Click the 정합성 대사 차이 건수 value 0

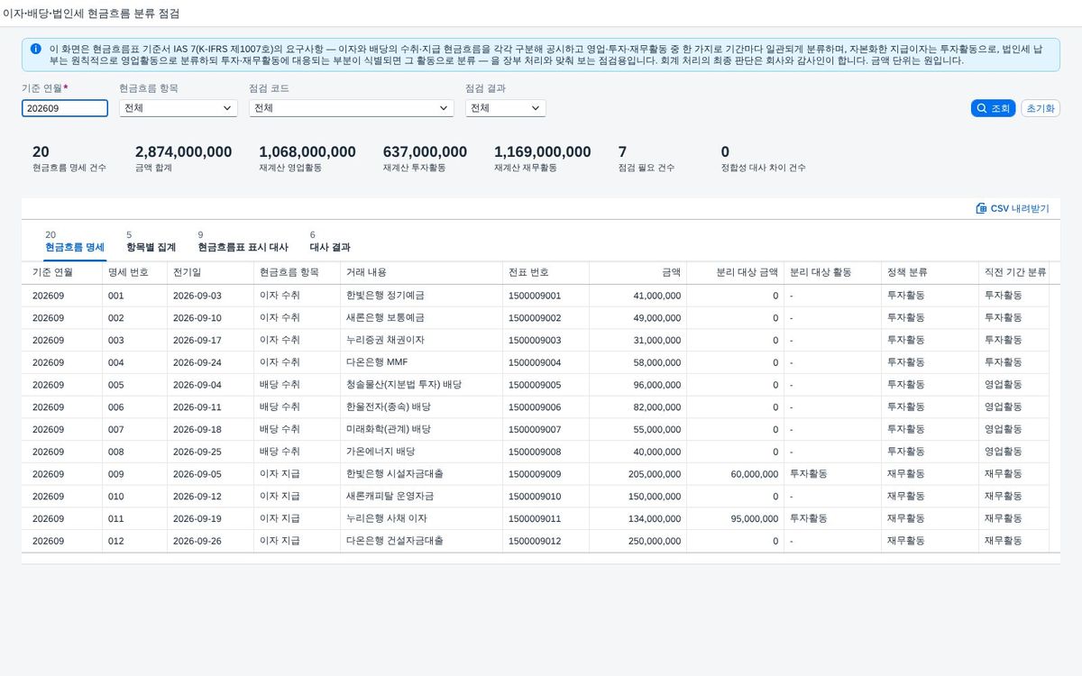(x=725, y=152)
